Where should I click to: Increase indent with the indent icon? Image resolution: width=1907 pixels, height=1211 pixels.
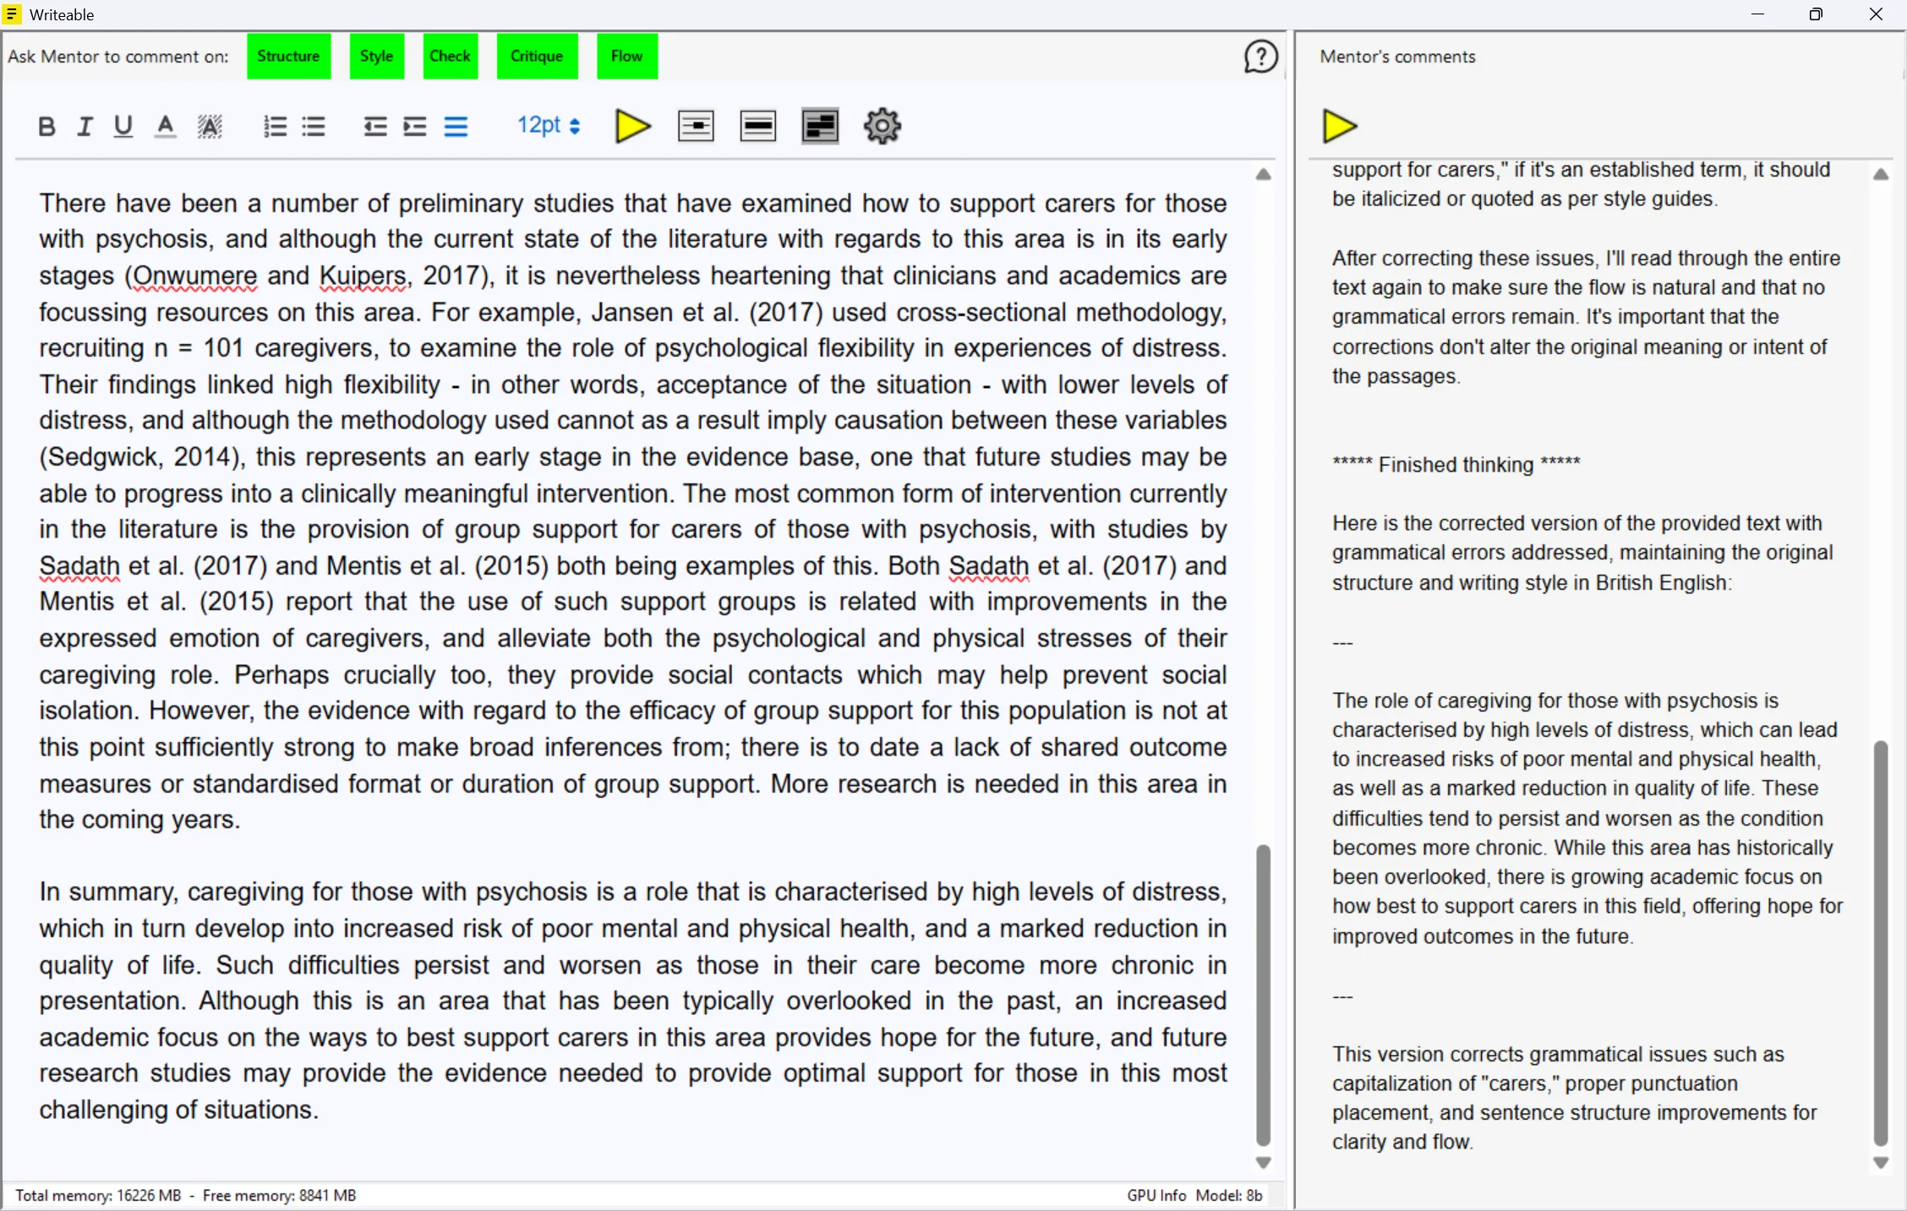coord(413,126)
